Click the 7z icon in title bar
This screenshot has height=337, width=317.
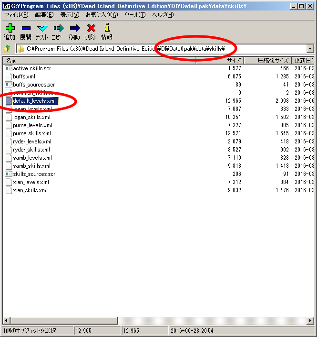tap(6, 6)
